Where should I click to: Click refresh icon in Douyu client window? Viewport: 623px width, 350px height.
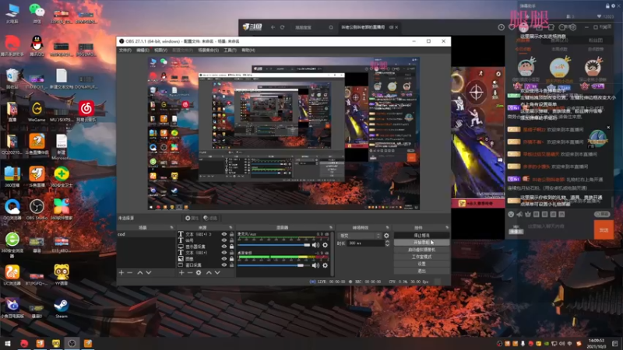(283, 27)
